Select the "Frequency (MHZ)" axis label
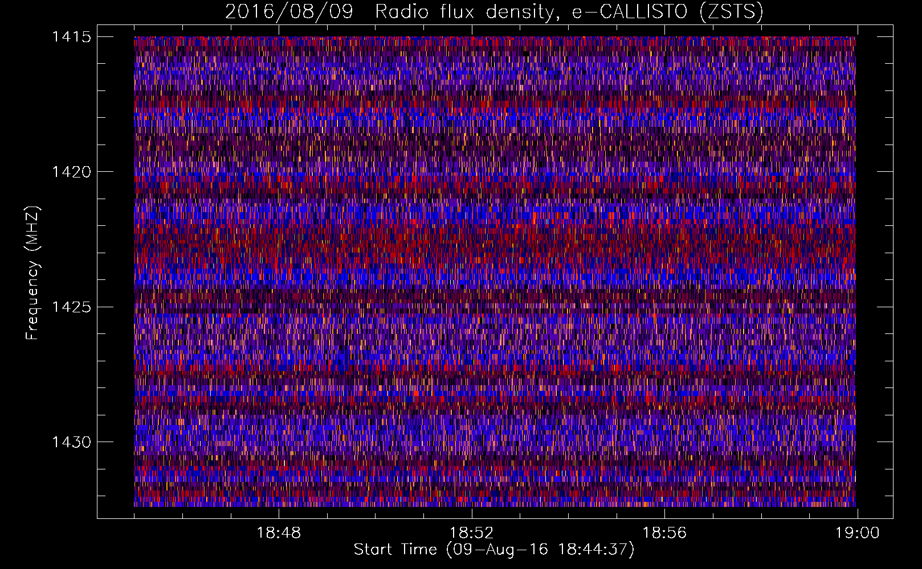This screenshot has width=922, height=569. pyautogui.click(x=32, y=273)
